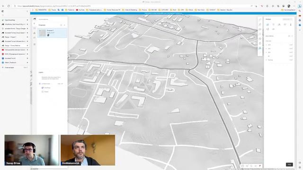The width and height of the screenshot is (303, 170).
Task: Click the Proposals panel heading
Action: tap(42, 25)
